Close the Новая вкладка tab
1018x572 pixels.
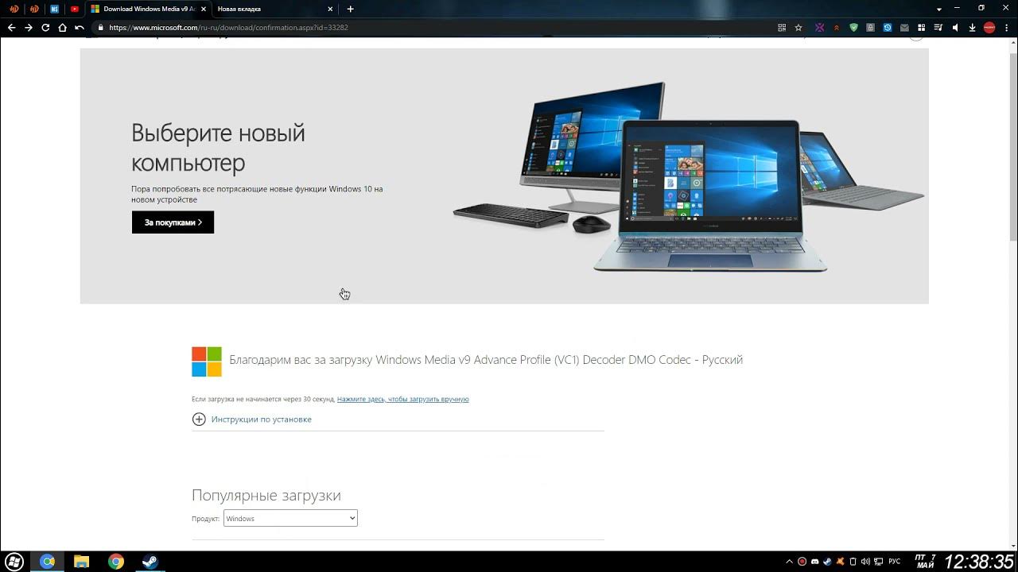(x=330, y=9)
